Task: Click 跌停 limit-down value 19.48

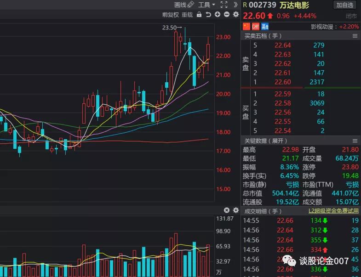Action: [x=350, y=176]
